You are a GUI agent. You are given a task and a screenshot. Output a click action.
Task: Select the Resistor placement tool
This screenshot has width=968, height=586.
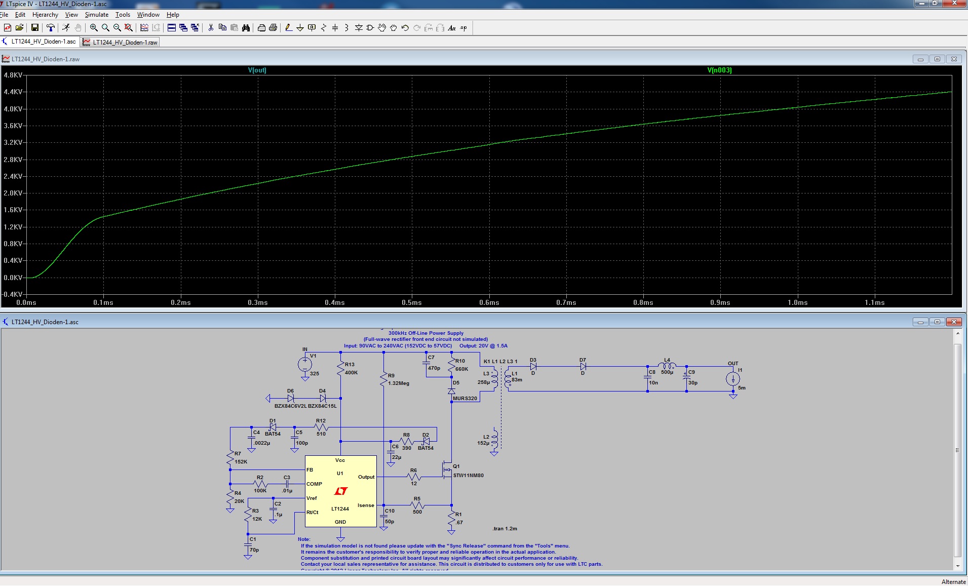click(323, 28)
